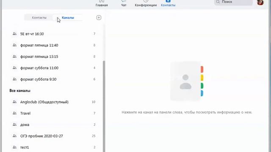Click the Все каналы section header
Screen dimensions: 271x152
coord(20,91)
